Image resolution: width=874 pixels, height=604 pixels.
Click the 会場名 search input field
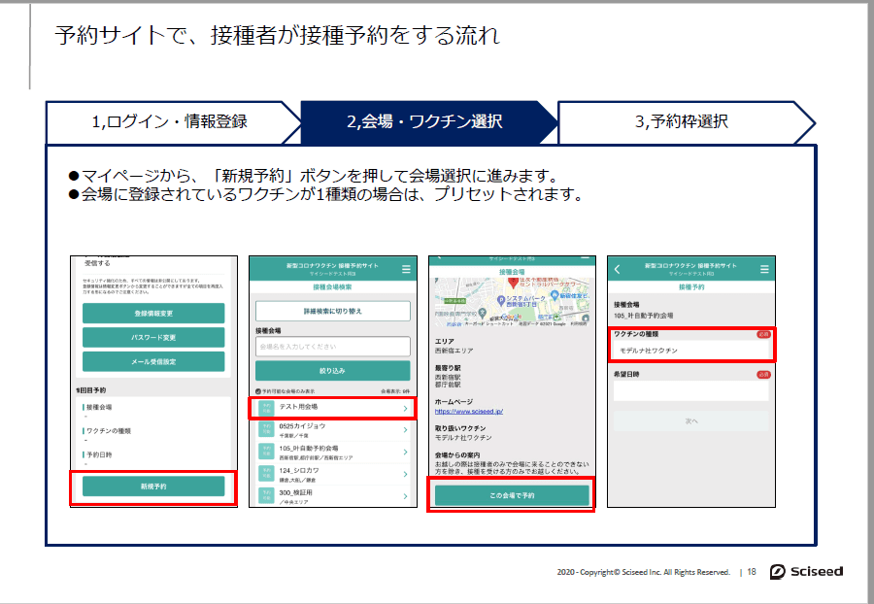334,345
